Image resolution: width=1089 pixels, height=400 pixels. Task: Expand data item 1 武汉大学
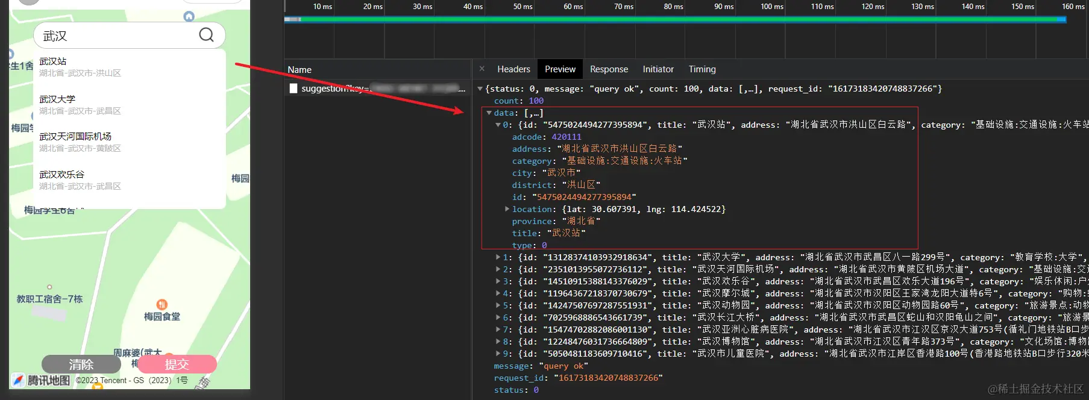(498, 257)
